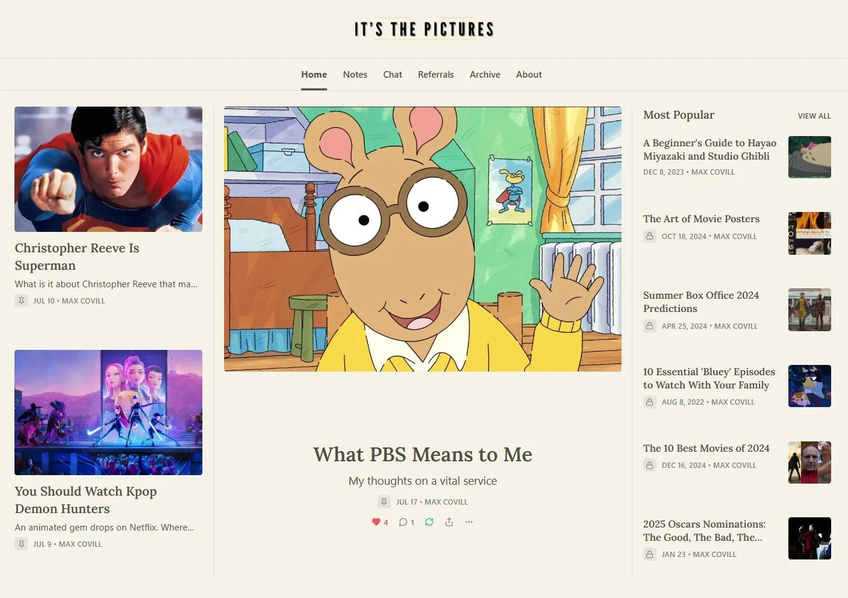The width and height of the screenshot is (848, 598).
Task: Like the What PBS Means to Me post
Action: [379, 522]
